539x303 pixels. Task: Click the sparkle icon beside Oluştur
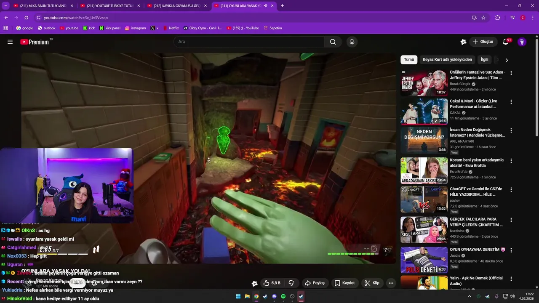(463, 42)
